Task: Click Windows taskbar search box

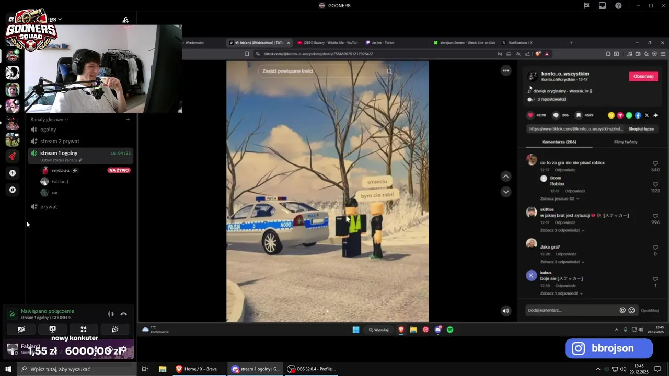Action: pyautogui.click(x=77, y=369)
